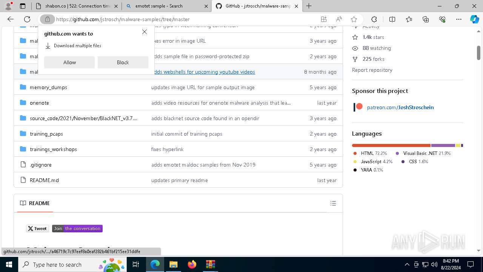Select HTML 72.2% language entry
The image size is (483, 272).
point(370,153)
